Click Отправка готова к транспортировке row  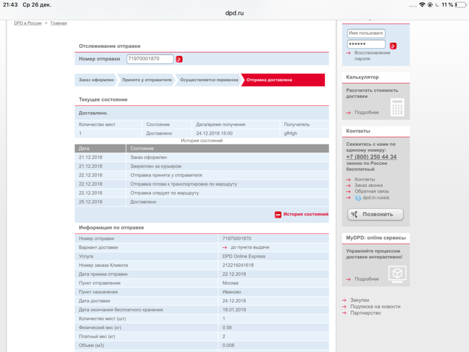pos(202,184)
